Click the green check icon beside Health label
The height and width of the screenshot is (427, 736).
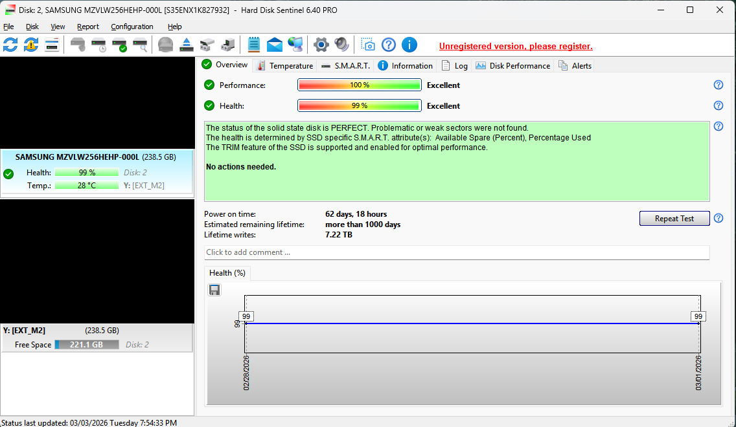[209, 105]
